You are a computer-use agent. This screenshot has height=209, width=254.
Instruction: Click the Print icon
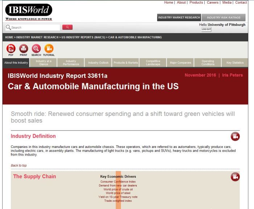[x=24, y=48]
